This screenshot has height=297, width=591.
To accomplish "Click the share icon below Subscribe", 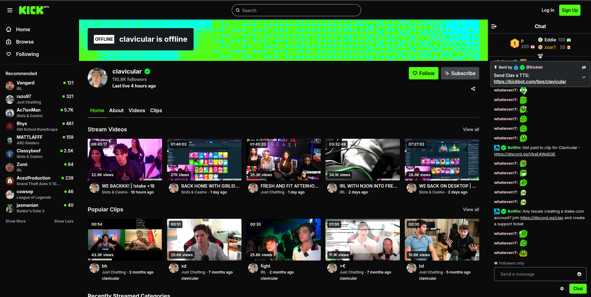I will point(473,89).
